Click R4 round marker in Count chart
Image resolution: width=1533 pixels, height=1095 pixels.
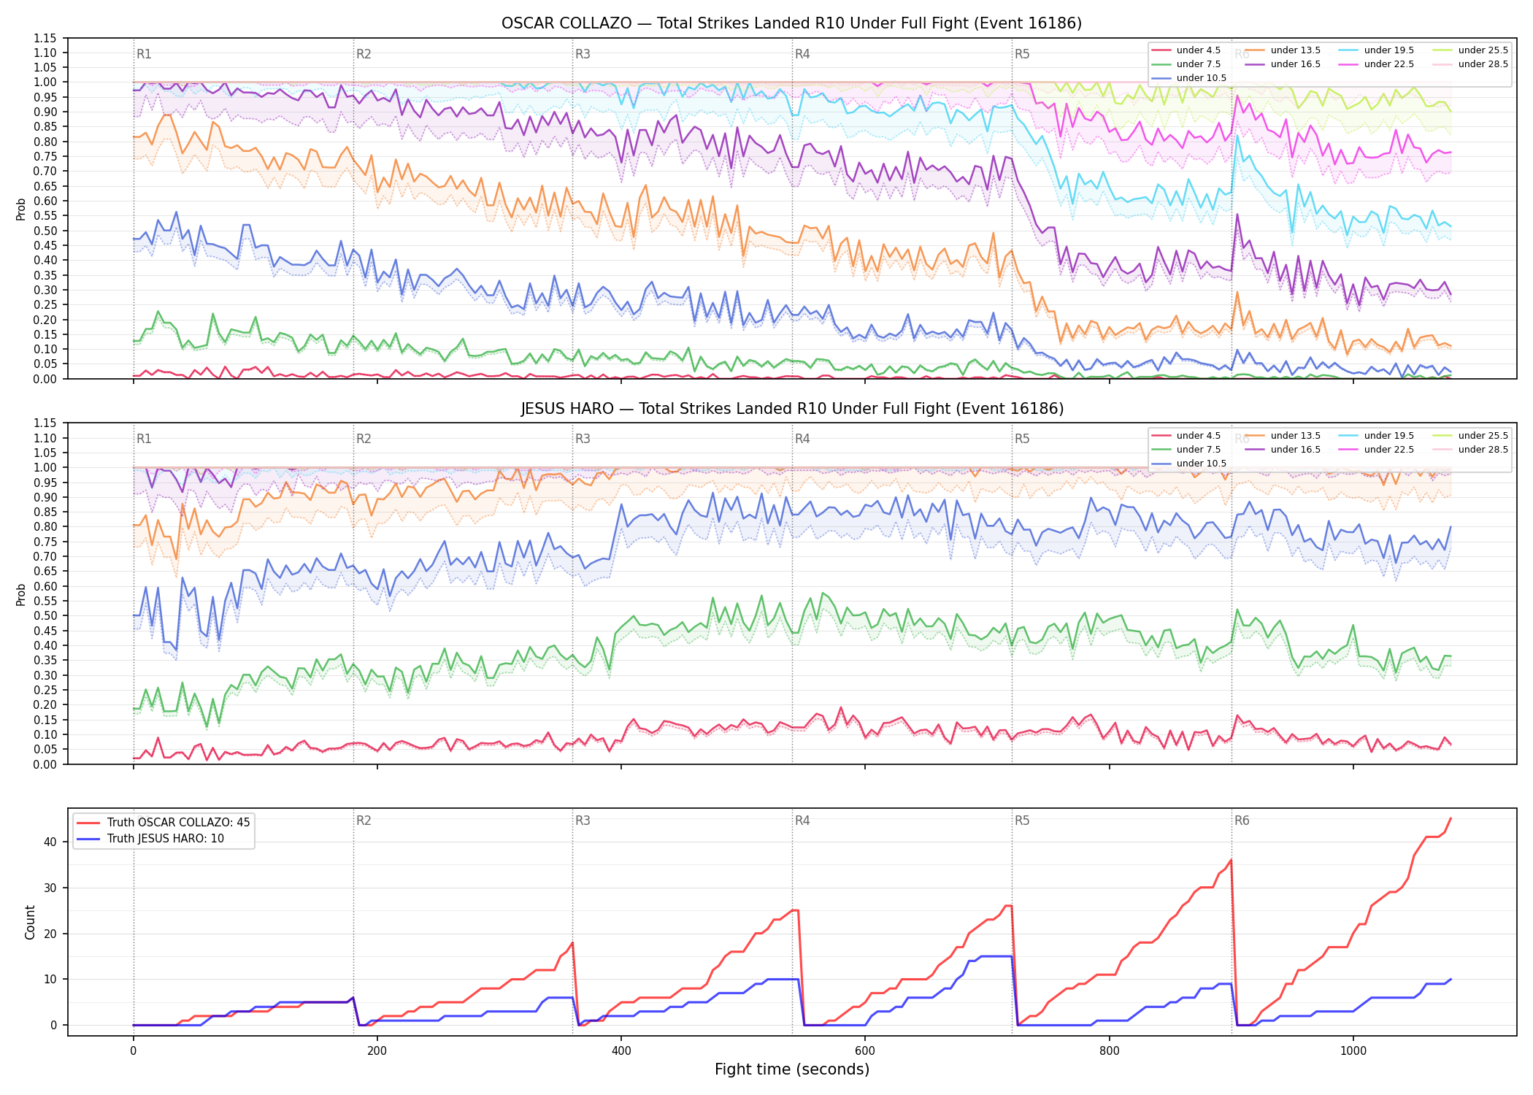[x=802, y=821]
